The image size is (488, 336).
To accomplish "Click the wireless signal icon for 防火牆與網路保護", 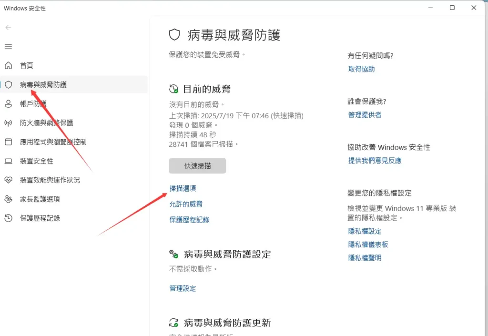I will pos(9,123).
